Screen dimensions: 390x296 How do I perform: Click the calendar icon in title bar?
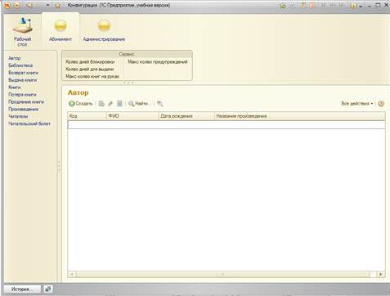312,5
